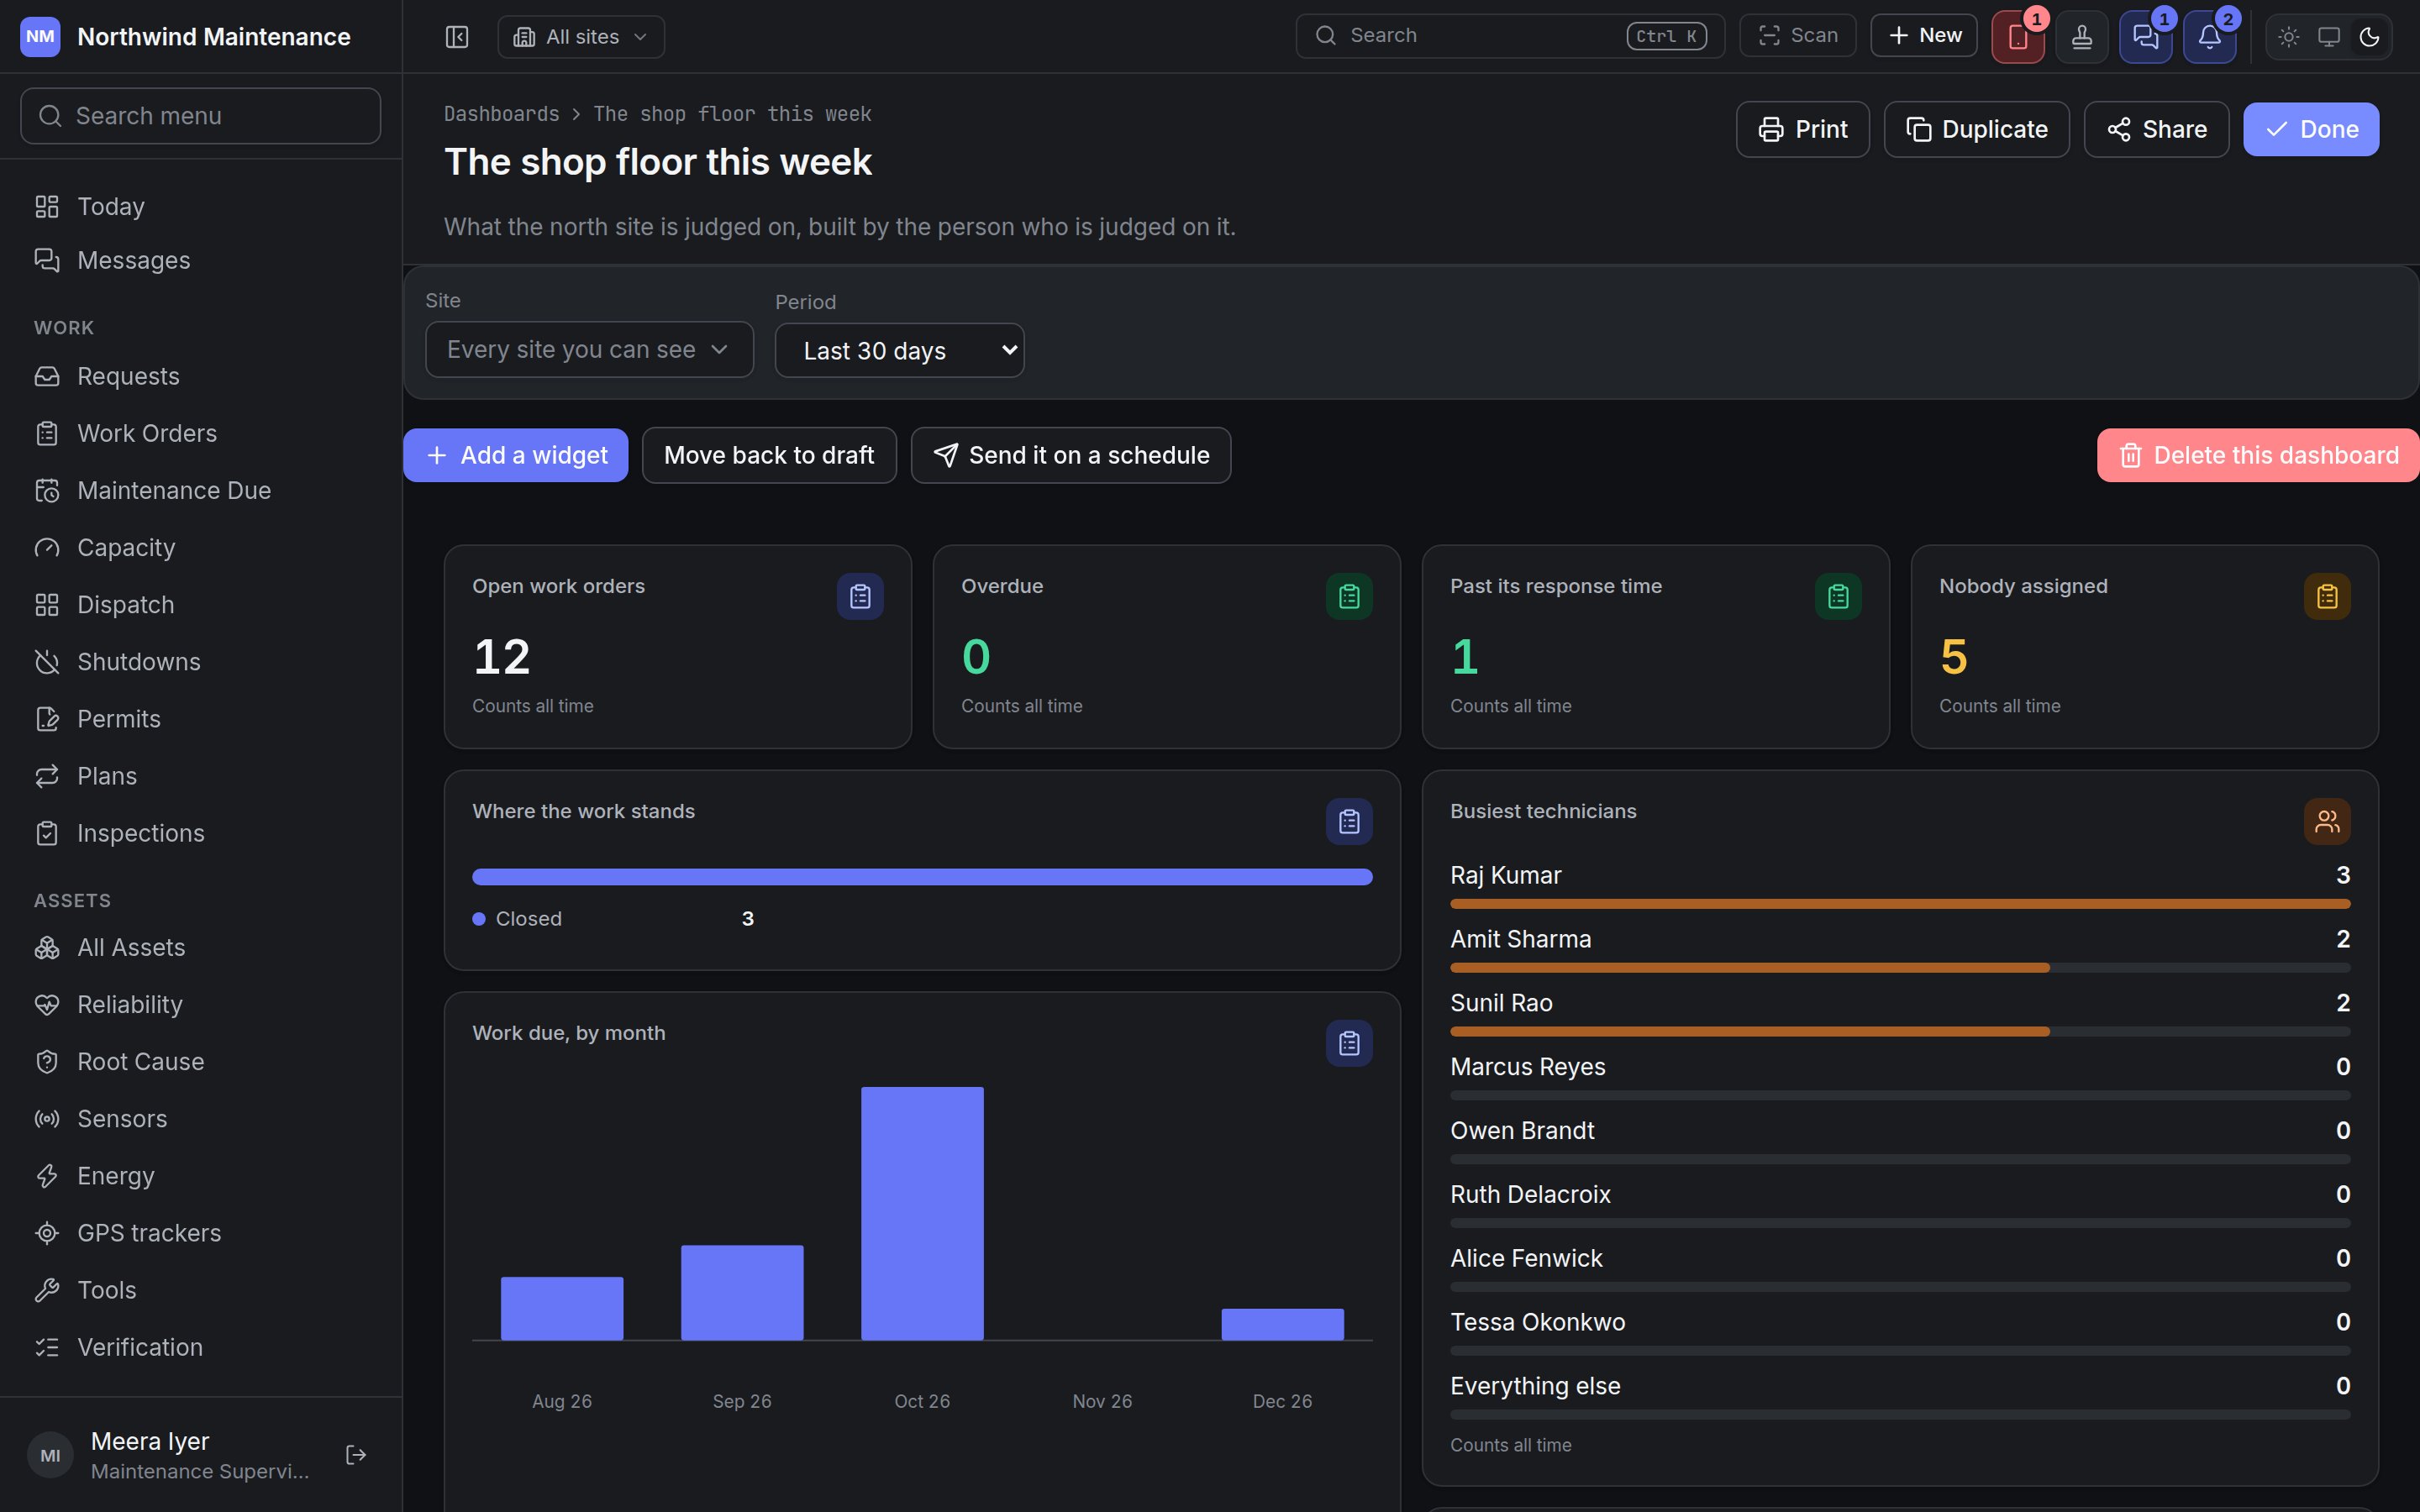Click Delete this dashboard button
Screen dimensions: 2420x1512
(2258, 456)
